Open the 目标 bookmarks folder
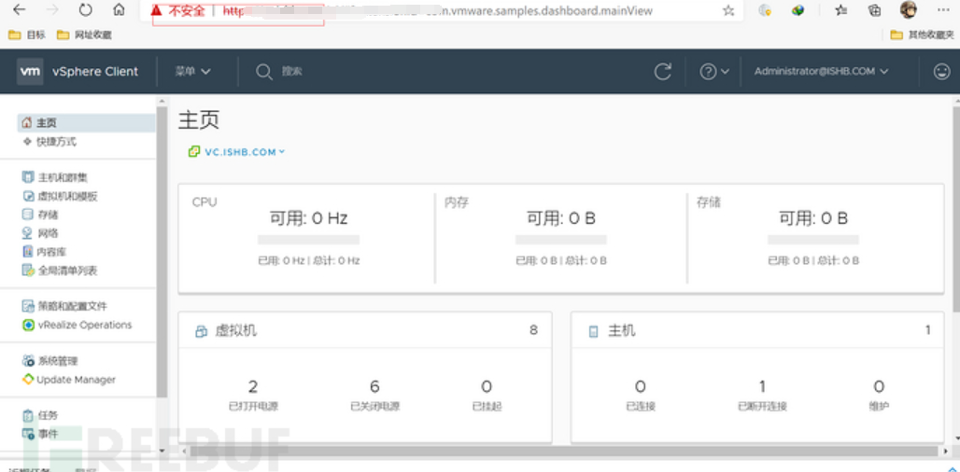Viewport: 960px width, 472px height. point(27,35)
